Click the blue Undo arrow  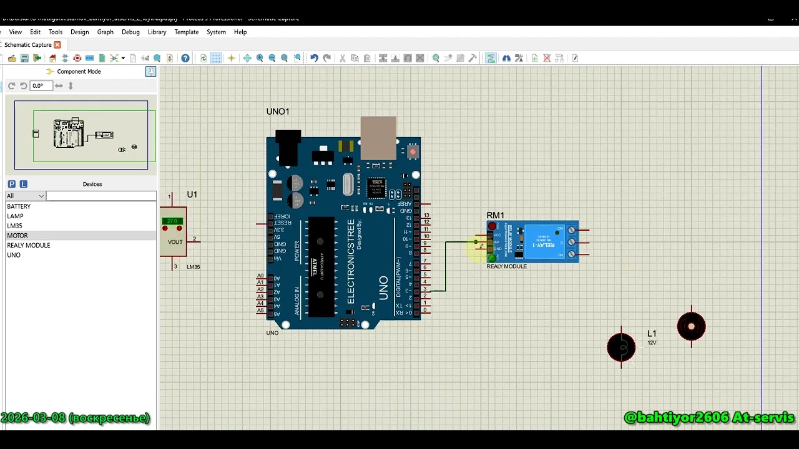314,58
